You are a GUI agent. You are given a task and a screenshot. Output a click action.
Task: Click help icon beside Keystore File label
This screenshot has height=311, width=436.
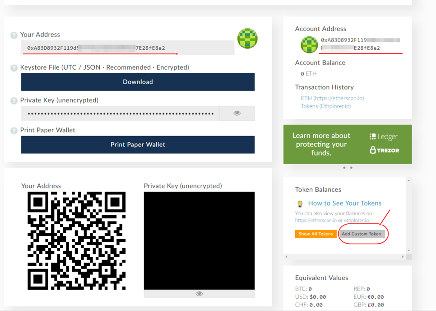(14, 68)
